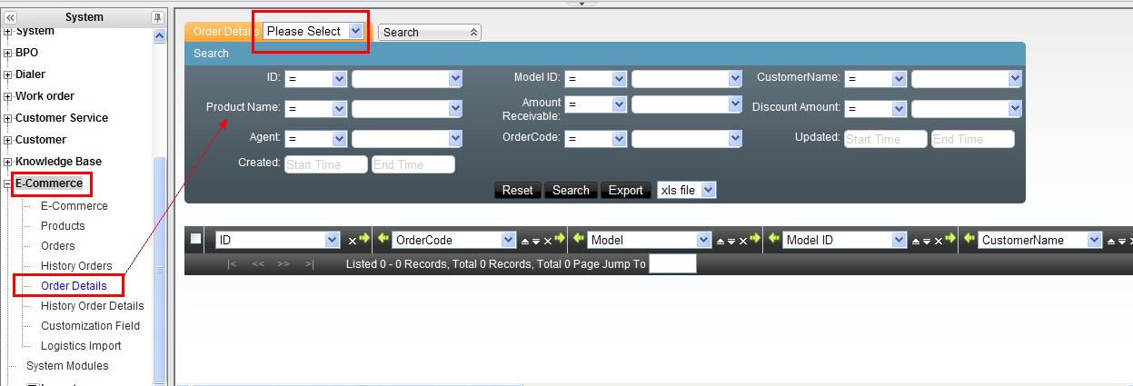Sort OrderCode column ascending with up triangle

tap(523, 241)
